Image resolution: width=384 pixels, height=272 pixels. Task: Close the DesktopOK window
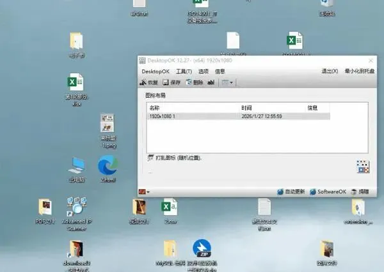(371, 61)
